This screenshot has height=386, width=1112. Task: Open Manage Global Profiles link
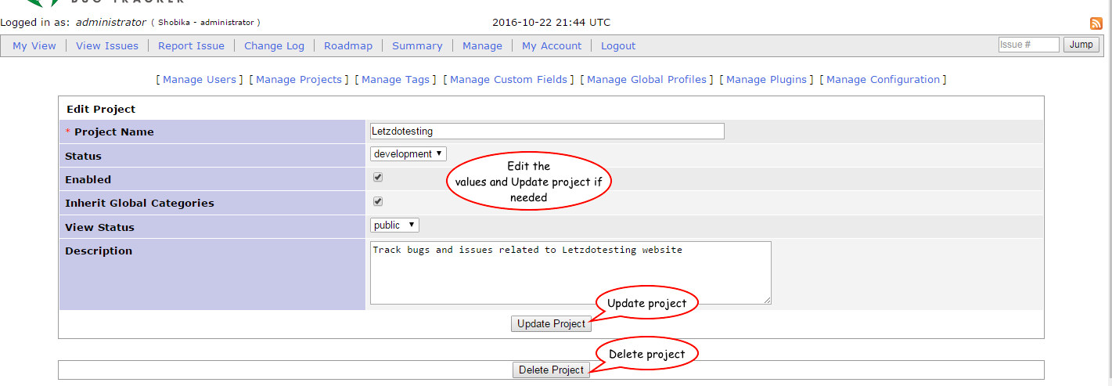646,79
